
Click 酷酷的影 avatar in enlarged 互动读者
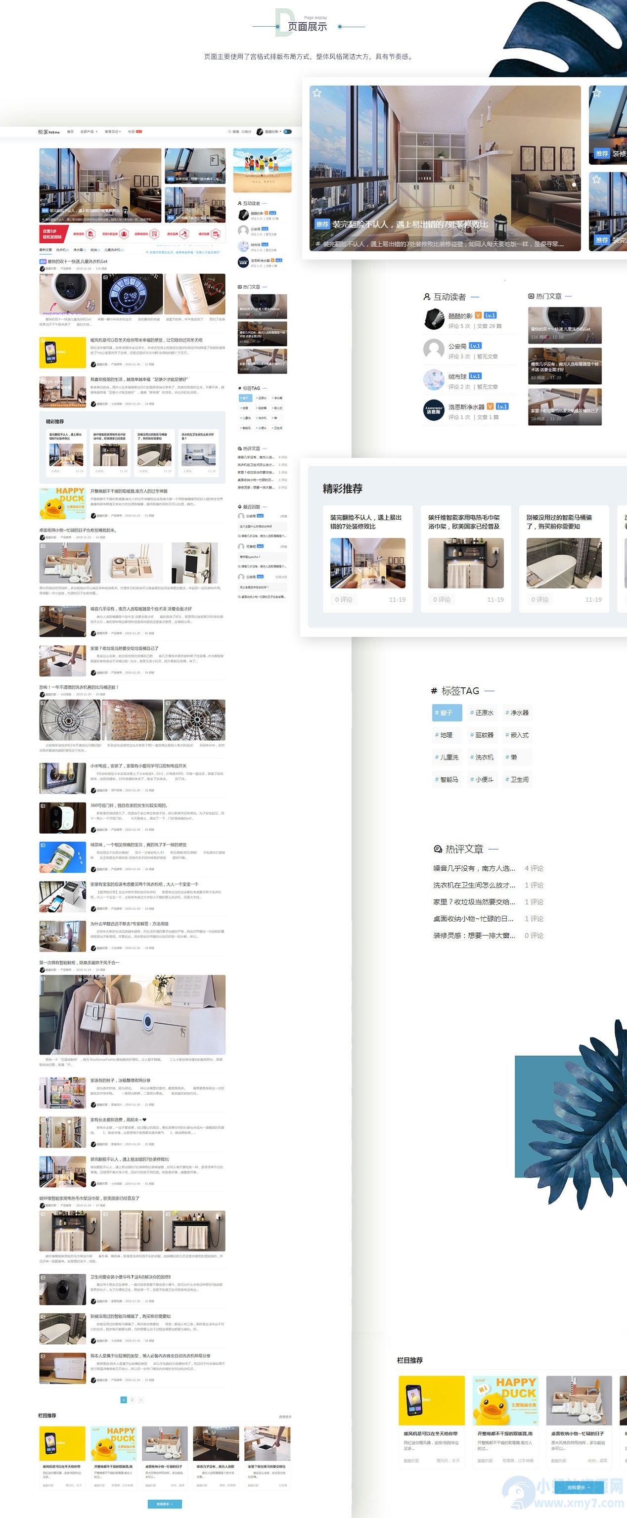[x=434, y=319]
